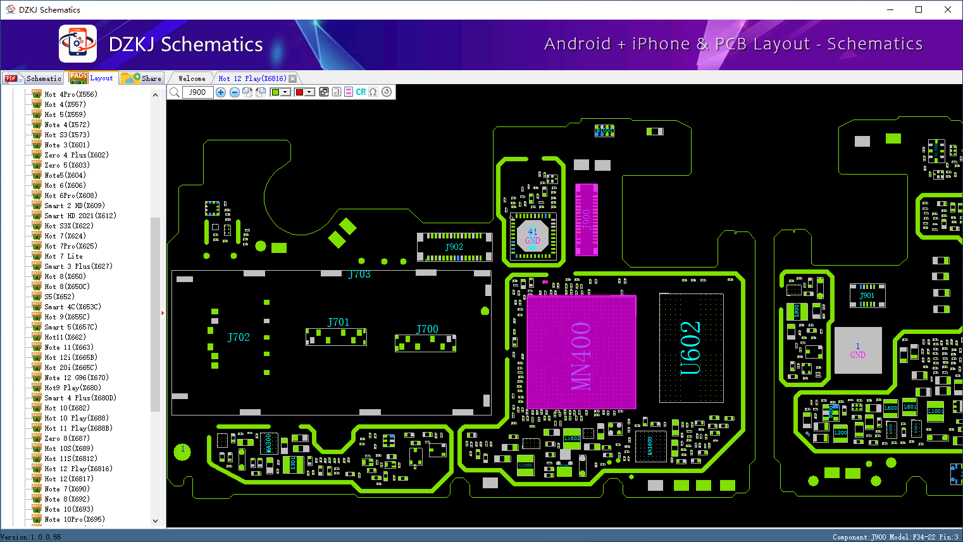Select Hot 5(X559) in the model list

pos(65,114)
